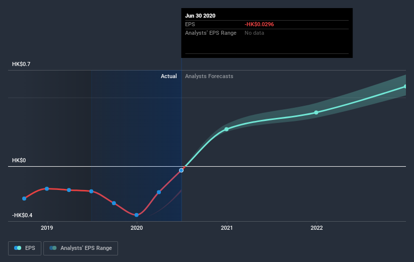Toggle the EPS legend item

[x=25, y=248]
